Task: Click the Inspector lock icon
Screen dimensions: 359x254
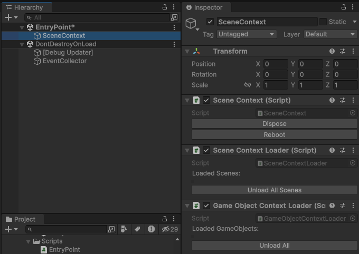Action: pyautogui.click(x=344, y=7)
